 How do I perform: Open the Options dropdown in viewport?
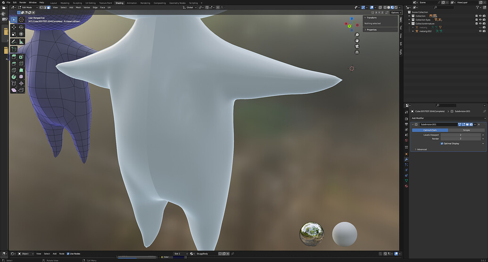click(395, 12)
